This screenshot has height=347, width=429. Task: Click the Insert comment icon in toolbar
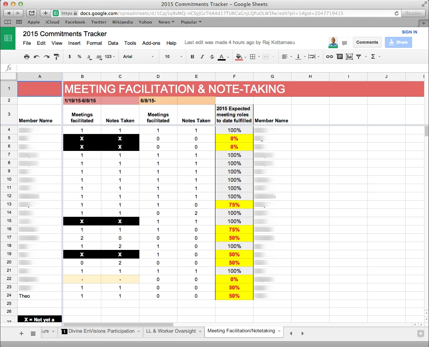click(x=339, y=56)
